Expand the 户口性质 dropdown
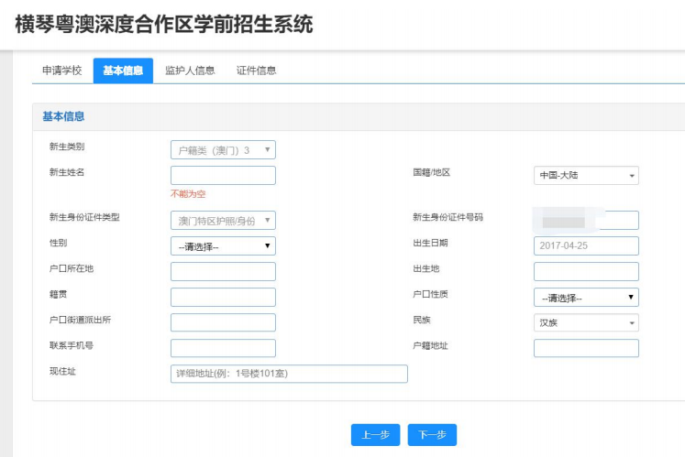 pos(586,298)
